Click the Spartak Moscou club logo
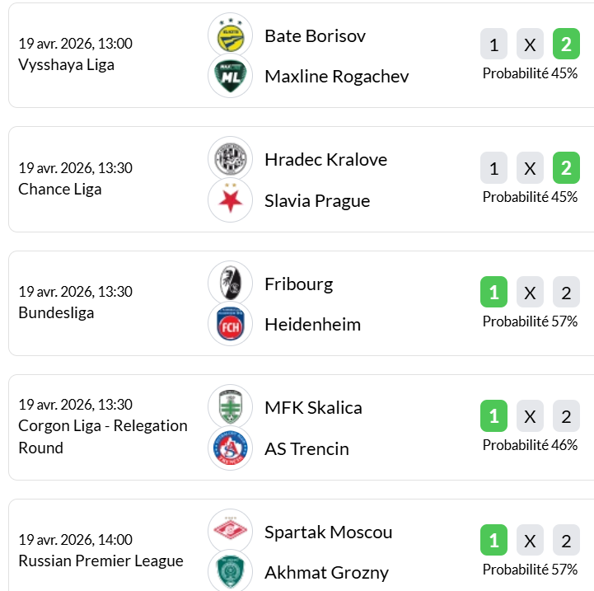This screenshot has width=594, height=591. (230, 532)
